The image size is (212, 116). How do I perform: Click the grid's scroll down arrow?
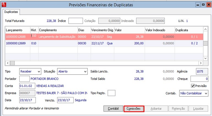point(205,58)
